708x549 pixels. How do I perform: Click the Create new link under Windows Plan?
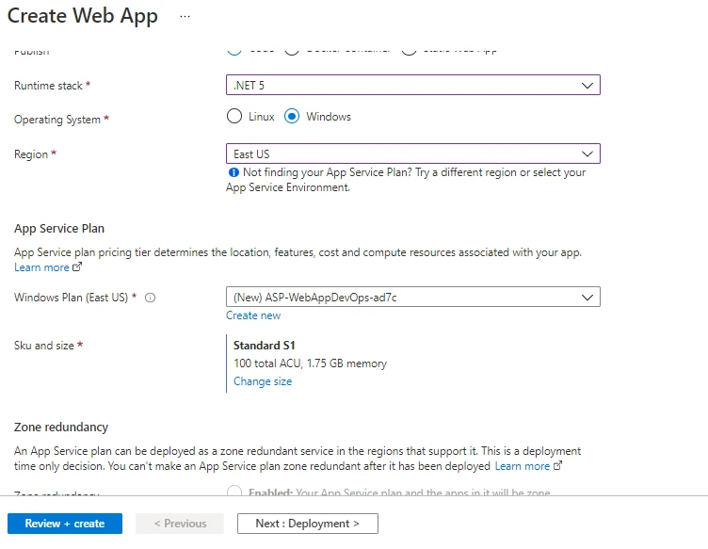click(x=253, y=315)
